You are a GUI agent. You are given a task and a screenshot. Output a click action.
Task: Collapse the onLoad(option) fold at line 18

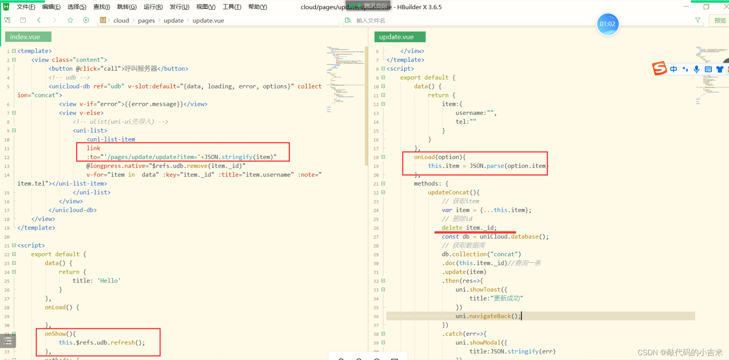coord(383,157)
